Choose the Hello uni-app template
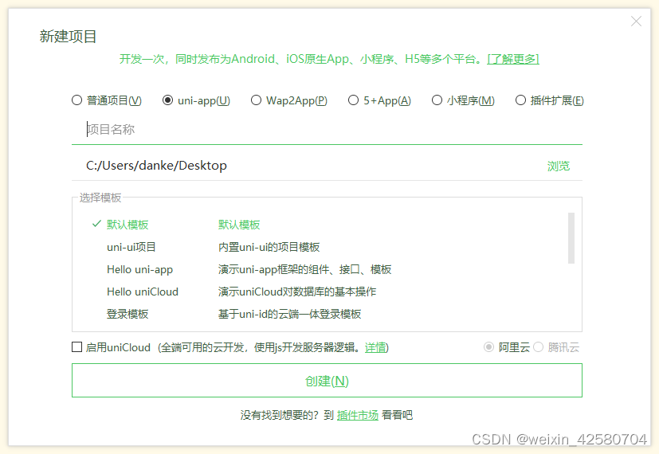This screenshot has height=454, width=659. pyautogui.click(x=139, y=270)
